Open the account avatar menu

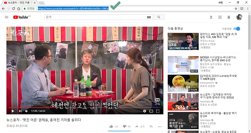239,17
